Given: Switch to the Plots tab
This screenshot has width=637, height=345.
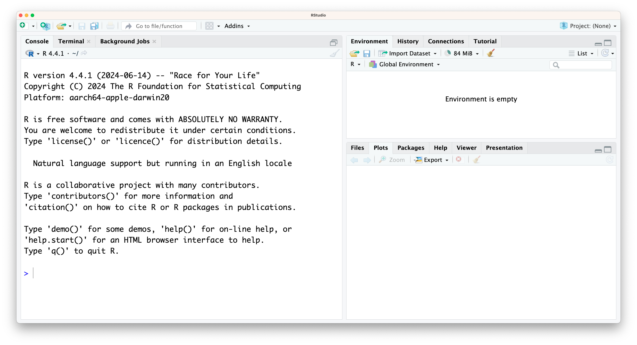Looking at the screenshot, I should 380,148.
